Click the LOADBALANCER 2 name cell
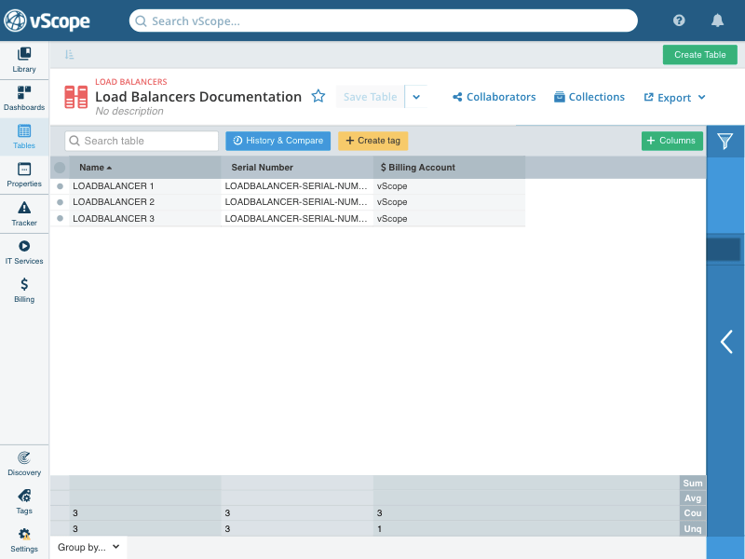The image size is (745, 559). [x=145, y=202]
